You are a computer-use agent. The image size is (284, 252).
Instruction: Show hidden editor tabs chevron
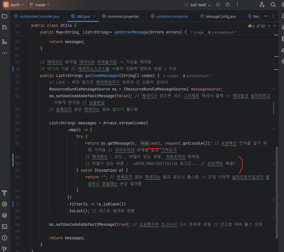point(265,16)
